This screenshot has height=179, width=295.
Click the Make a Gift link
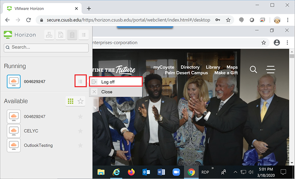click(226, 73)
